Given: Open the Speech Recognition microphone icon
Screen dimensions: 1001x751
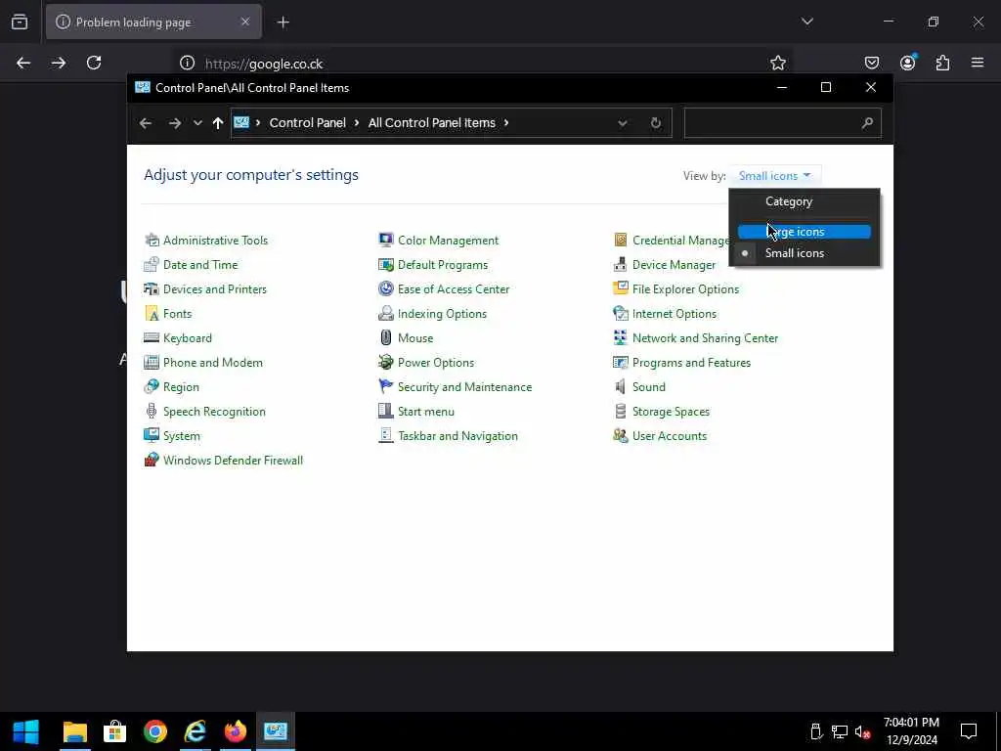Looking at the screenshot, I should tap(152, 412).
